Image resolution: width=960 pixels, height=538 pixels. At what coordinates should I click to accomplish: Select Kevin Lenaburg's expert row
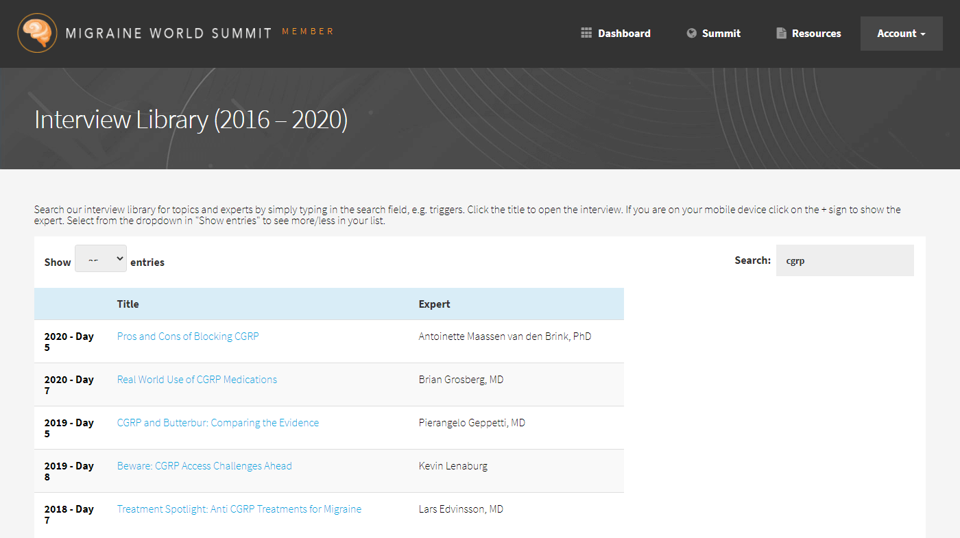(453, 465)
